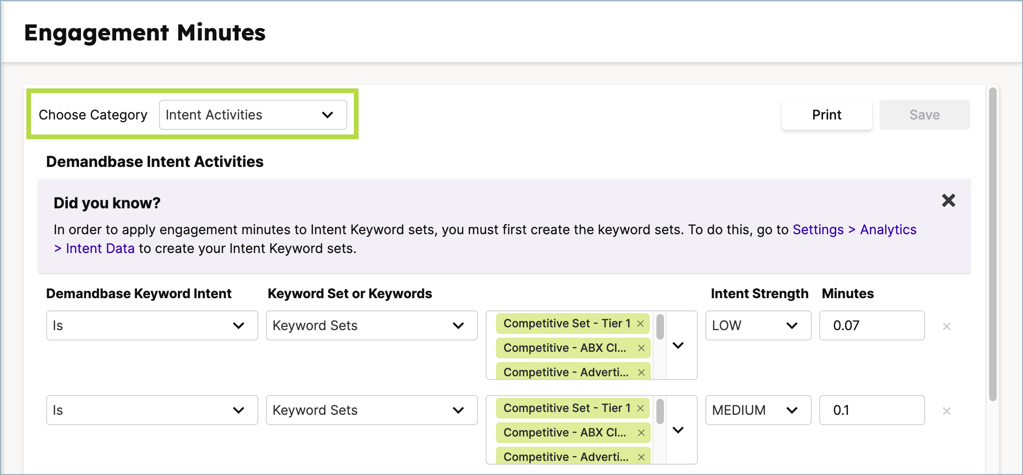Remove 'Competitive - ABX Cl...' tag in MEDIUM row
The image size is (1023, 475).
coord(641,433)
